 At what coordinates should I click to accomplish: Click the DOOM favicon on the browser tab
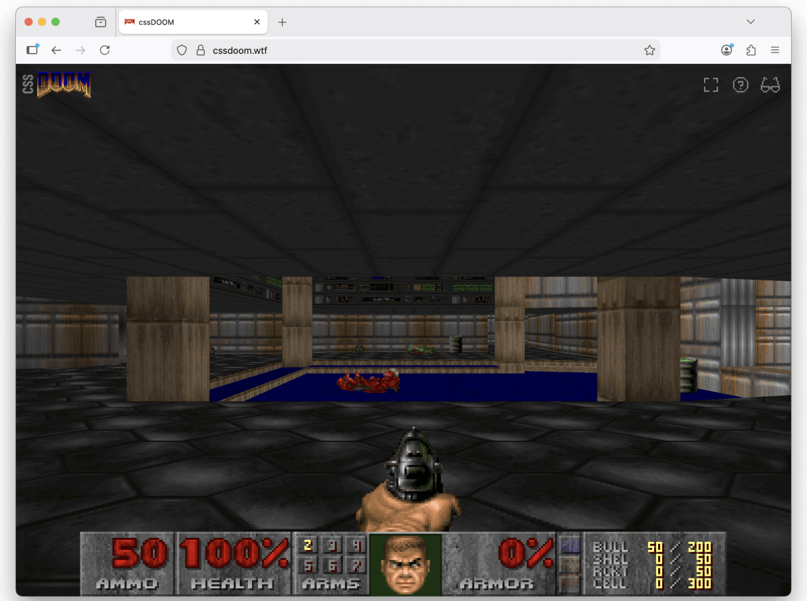coord(129,21)
